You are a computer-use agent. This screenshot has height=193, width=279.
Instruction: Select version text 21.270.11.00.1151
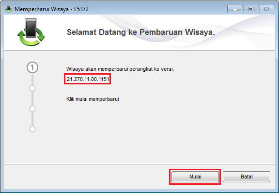tap(88, 79)
